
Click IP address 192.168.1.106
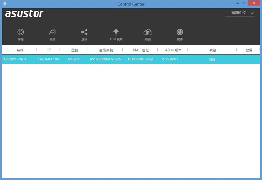tap(48, 59)
